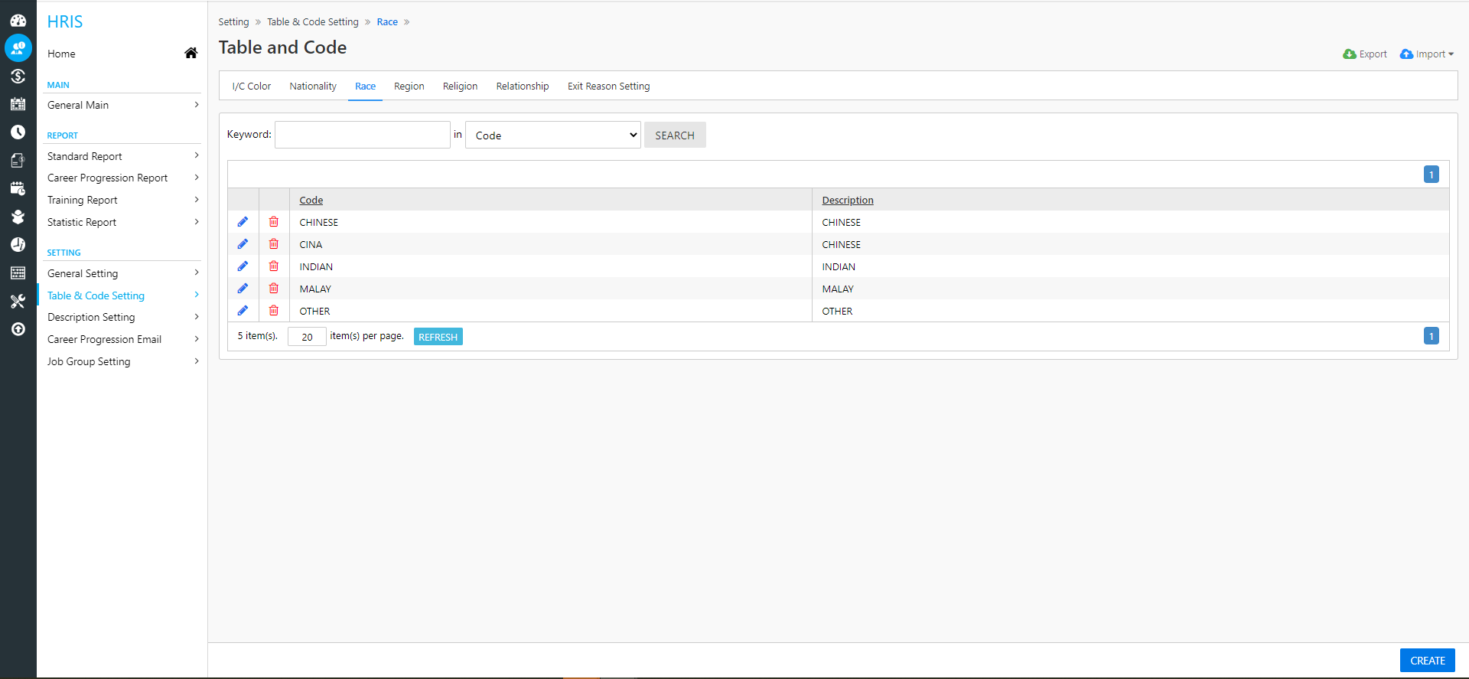Screen dimensions: 1469x679
Task: Expand the General Setting chevron
Action: (197, 273)
